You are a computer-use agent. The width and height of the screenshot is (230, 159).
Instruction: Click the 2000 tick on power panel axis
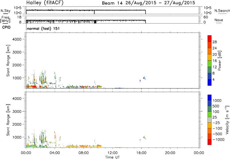[17, 65]
